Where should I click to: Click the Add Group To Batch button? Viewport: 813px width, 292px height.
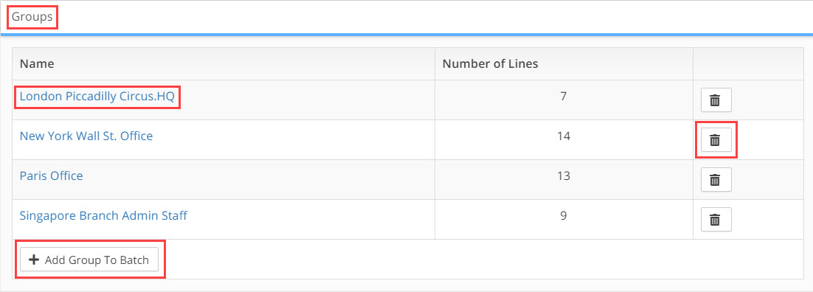(89, 260)
